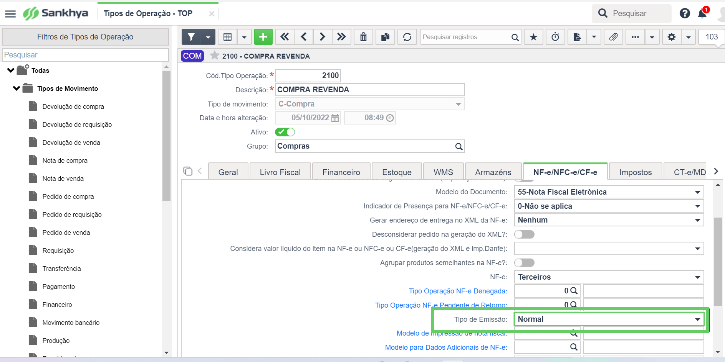This screenshot has height=362, width=725.
Task: Click the filter funnel button
Action: point(191,37)
